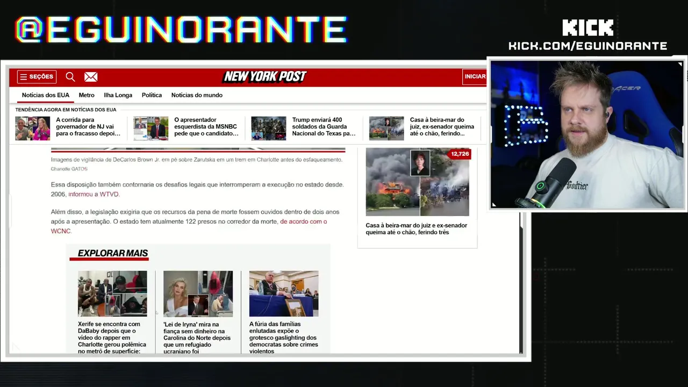Open headline 'Trump enviará 400 soldados'
Screen dimensions: 688x387
pos(324,127)
